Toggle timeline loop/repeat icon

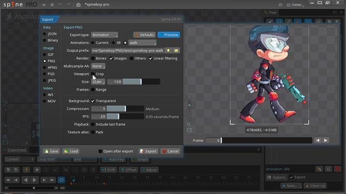(x=62, y=180)
